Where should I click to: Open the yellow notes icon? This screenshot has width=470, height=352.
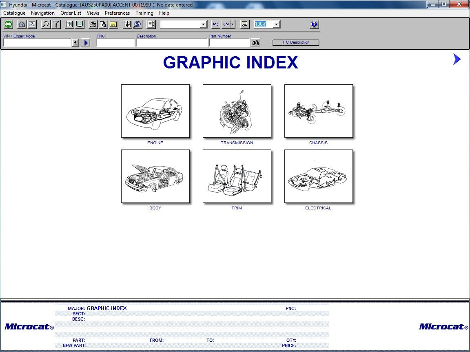click(x=113, y=24)
